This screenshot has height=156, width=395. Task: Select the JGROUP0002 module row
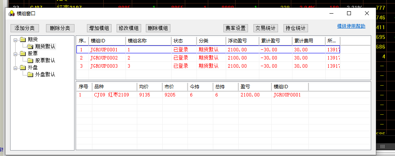point(208,58)
